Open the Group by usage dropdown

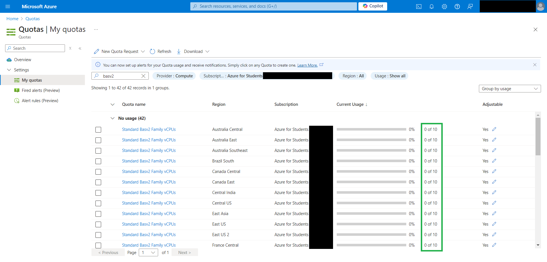510,89
